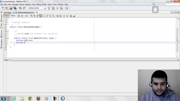Screen dimensions: 180x101
Task: Click the editor scrollbar up arrow
Action: pyautogui.click(x=177, y=19)
